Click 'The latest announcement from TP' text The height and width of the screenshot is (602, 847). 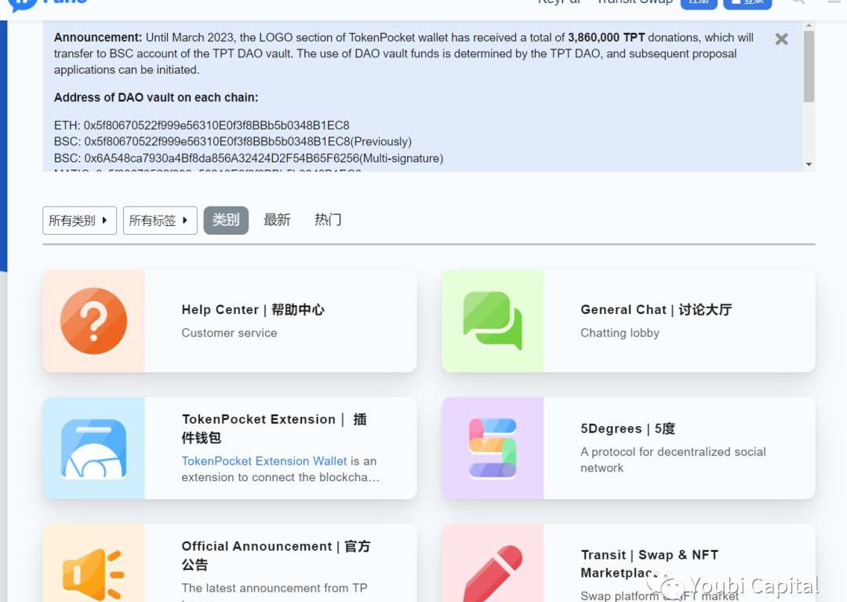tap(274, 588)
